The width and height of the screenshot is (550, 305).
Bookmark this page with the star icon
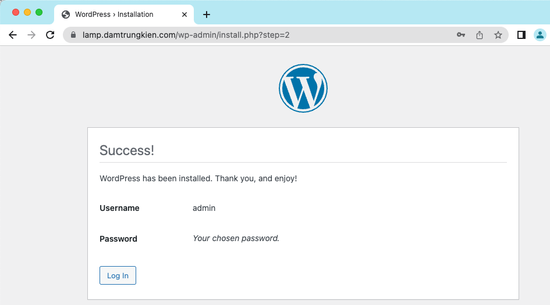tap(498, 35)
